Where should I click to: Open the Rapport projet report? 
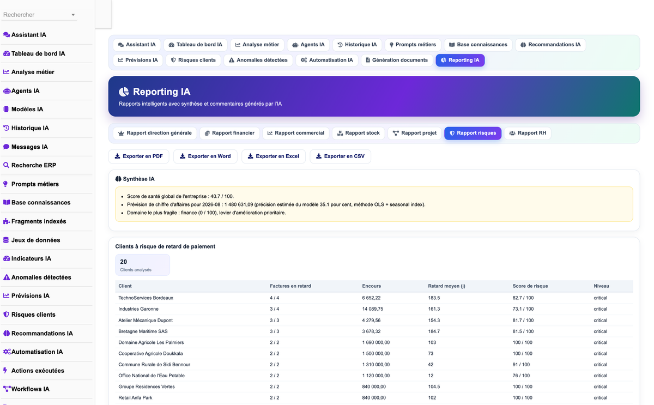(x=415, y=133)
